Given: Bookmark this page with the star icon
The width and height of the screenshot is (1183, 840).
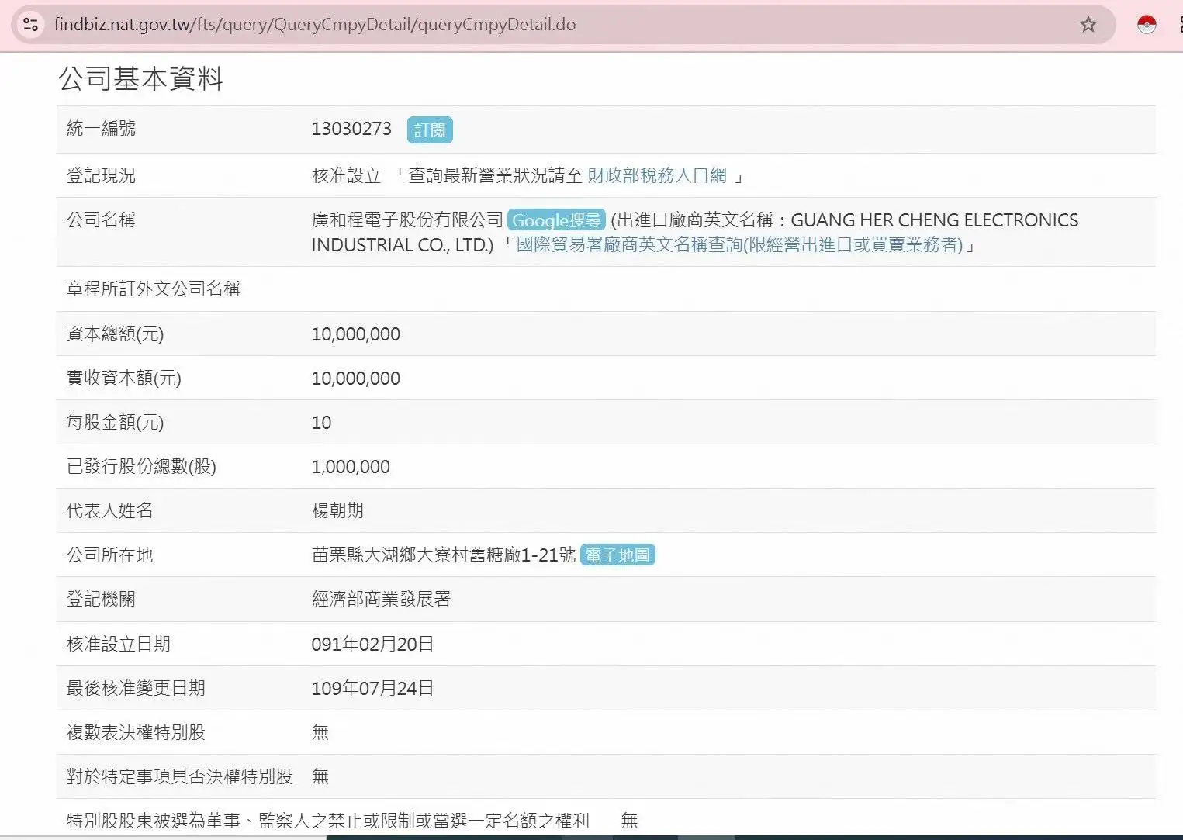Looking at the screenshot, I should point(1088,24).
